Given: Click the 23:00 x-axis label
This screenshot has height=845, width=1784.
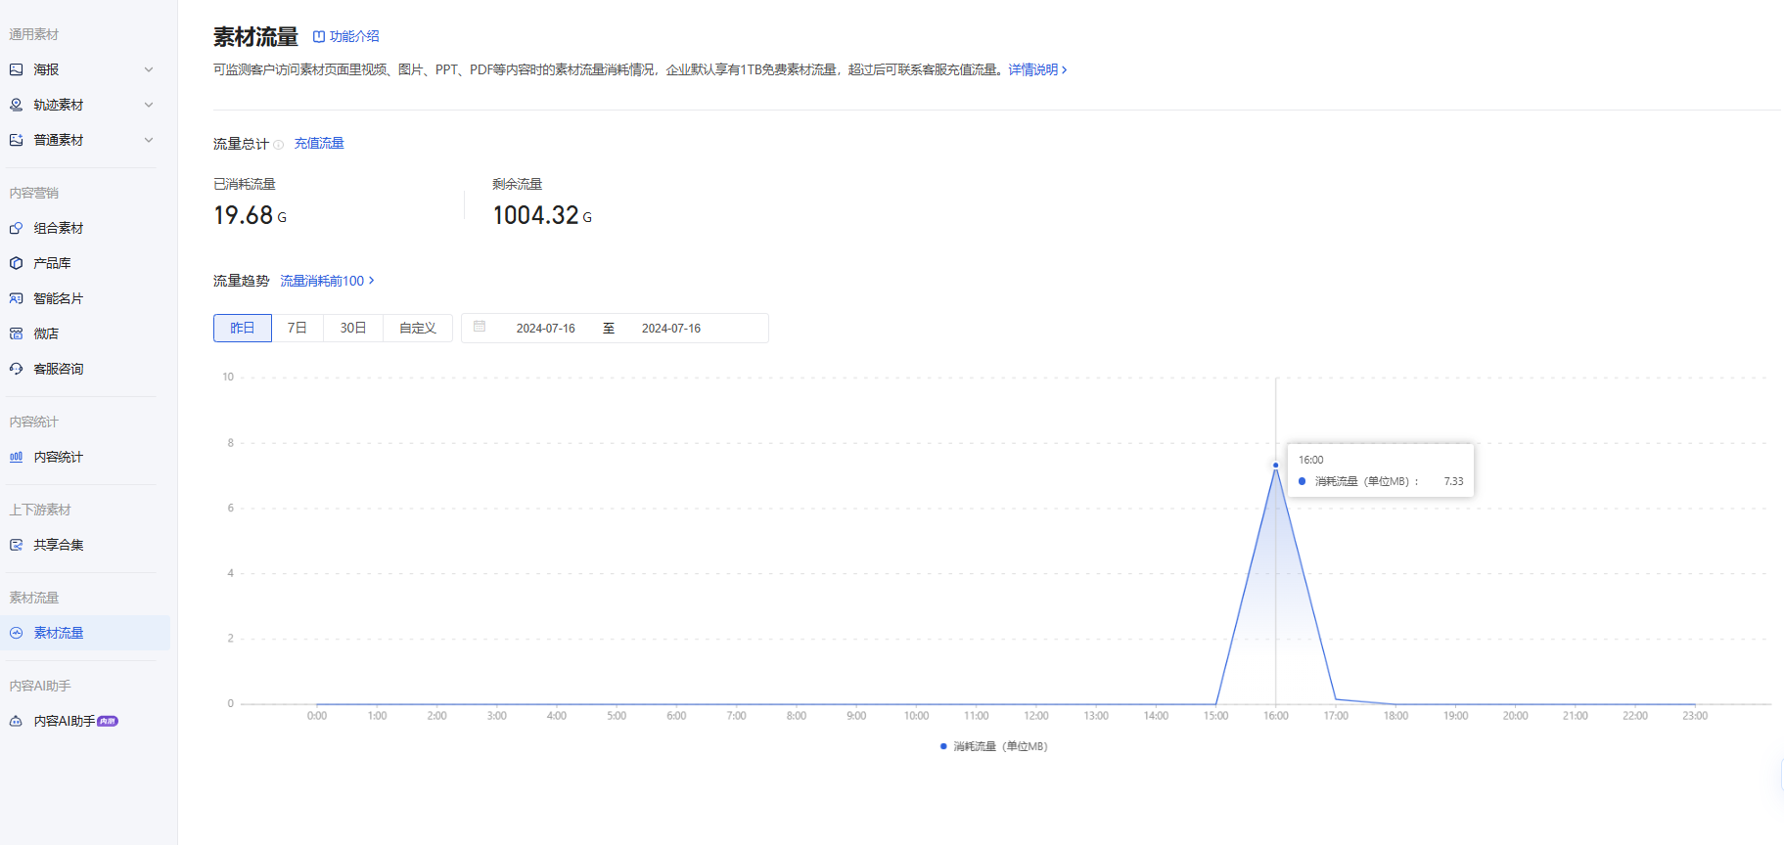Looking at the screenshot, I should pos(1695,716).
